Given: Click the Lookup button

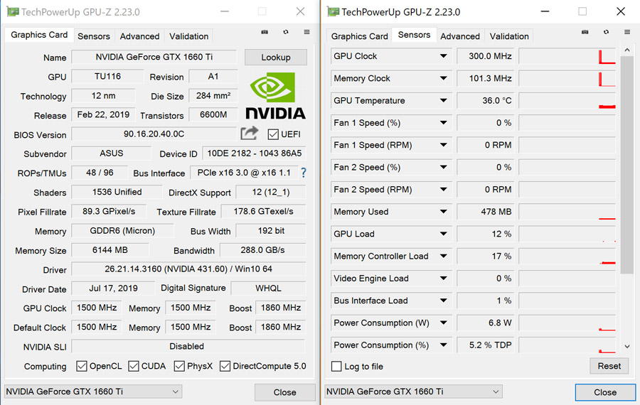Looking at the screenshot, I should pyautogui.click(x=276, y=57).
